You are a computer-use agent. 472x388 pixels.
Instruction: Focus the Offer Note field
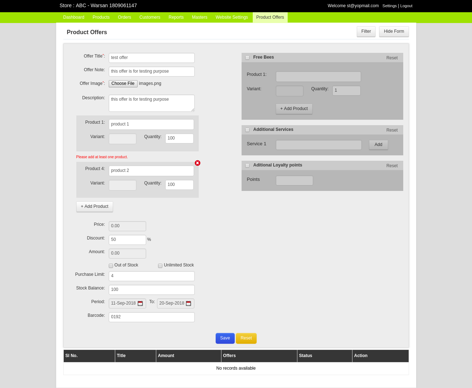pyautogui.click(x=152, y=72)
